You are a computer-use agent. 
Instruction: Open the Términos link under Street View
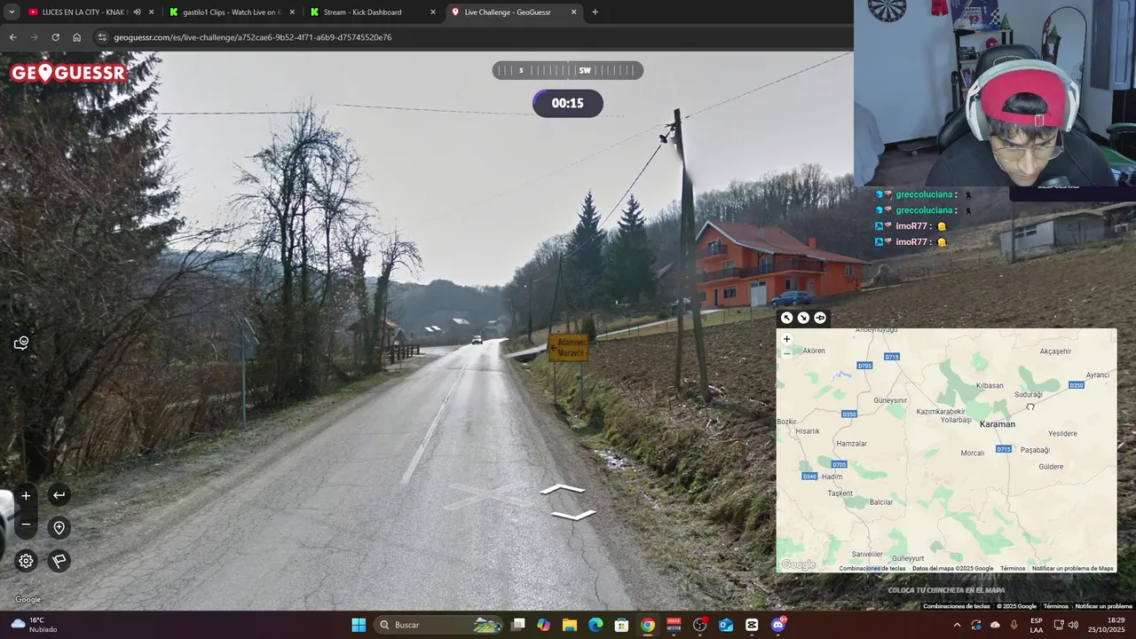(1055, 606)
